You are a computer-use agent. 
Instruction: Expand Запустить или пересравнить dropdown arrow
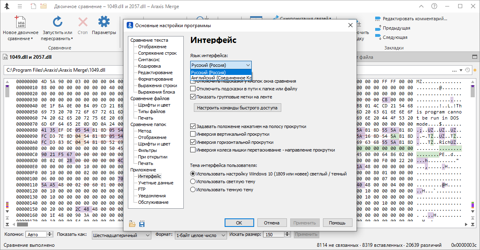(72, 39)
